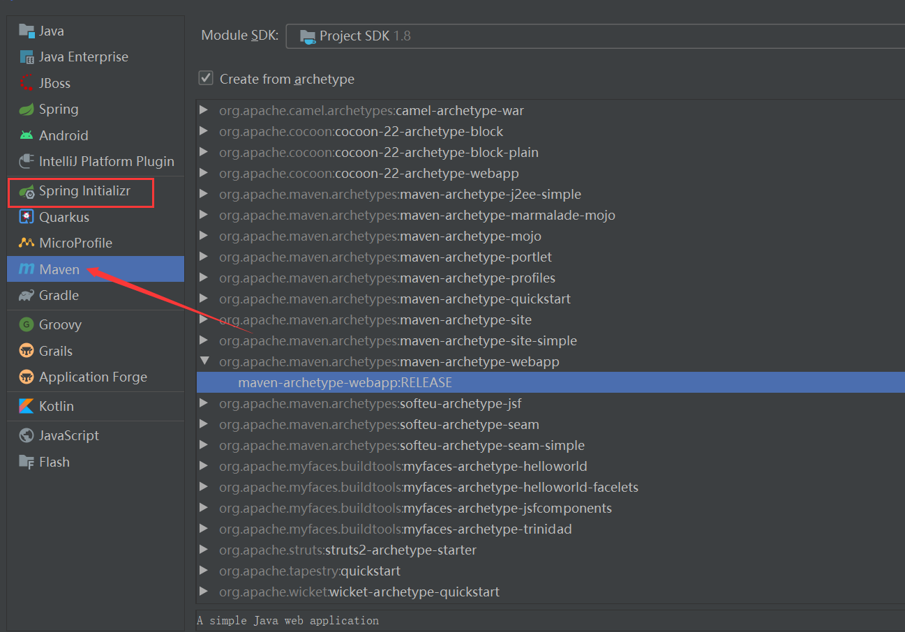Click the Kotlin icon

coord(27,406)
